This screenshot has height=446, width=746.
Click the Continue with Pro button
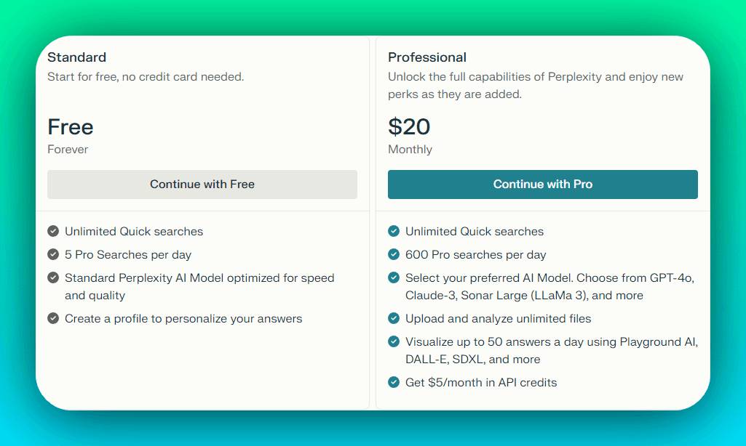point(542,185)
